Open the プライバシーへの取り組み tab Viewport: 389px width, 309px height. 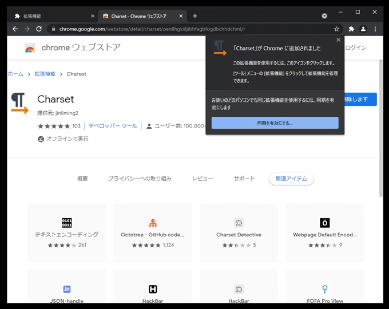point(140,179)
